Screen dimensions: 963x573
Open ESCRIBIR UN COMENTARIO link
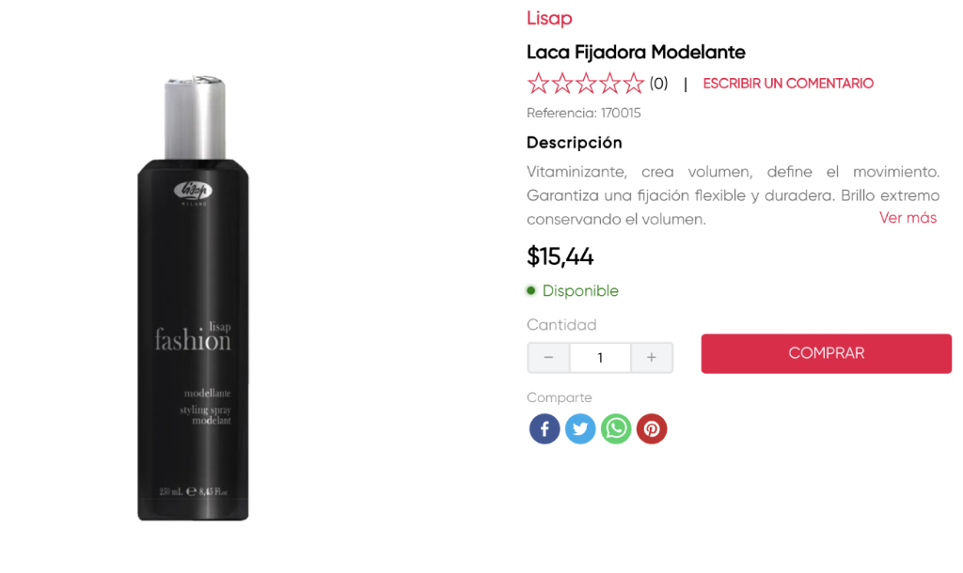(x=788, y=84)
